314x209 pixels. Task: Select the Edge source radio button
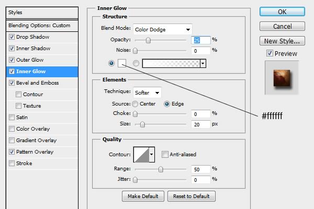click(x=167, y=104)
